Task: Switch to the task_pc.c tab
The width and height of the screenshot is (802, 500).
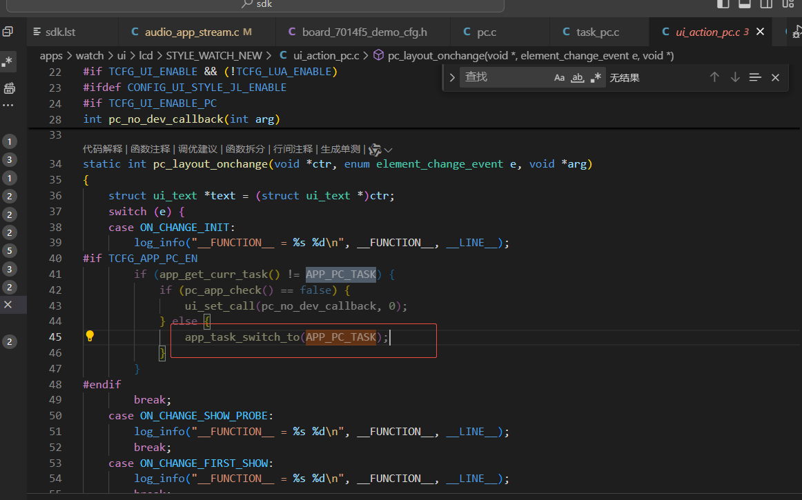Action: [x=598, y=32]
